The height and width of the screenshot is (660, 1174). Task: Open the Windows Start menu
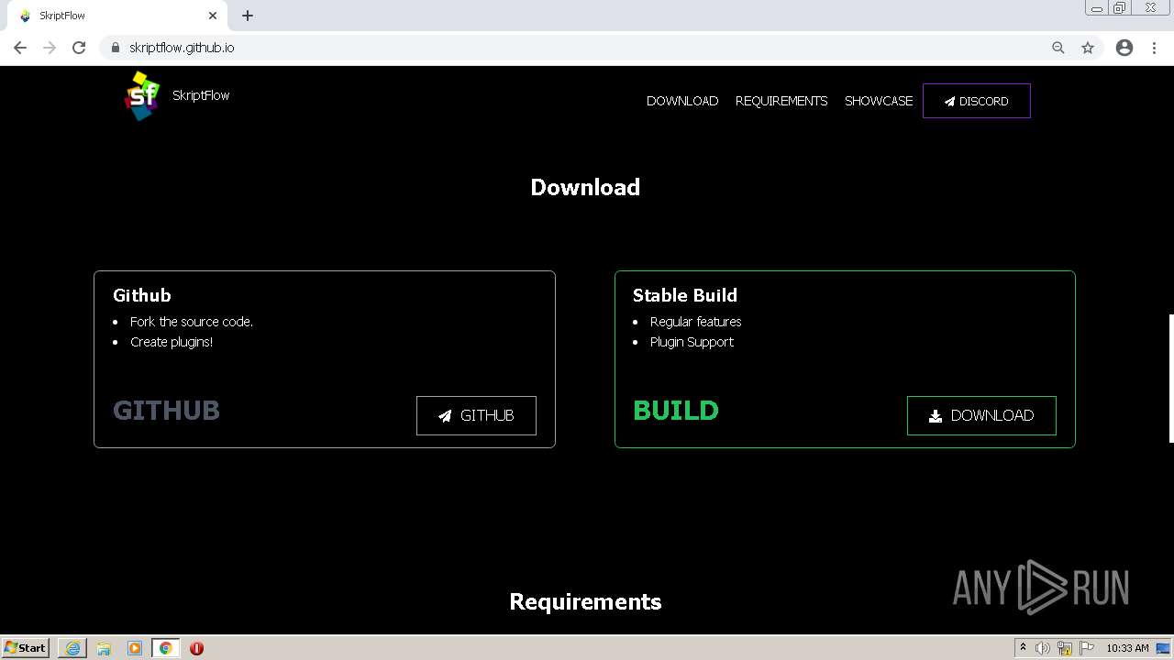tap(26, 648)
